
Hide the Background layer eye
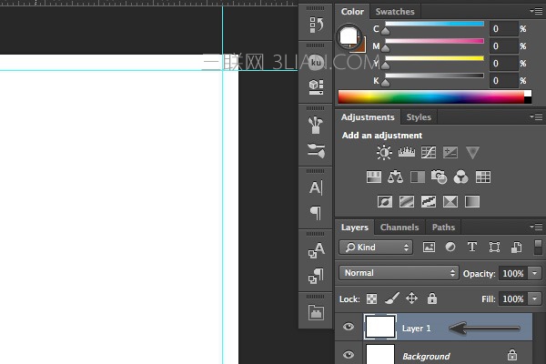(349, 355)
